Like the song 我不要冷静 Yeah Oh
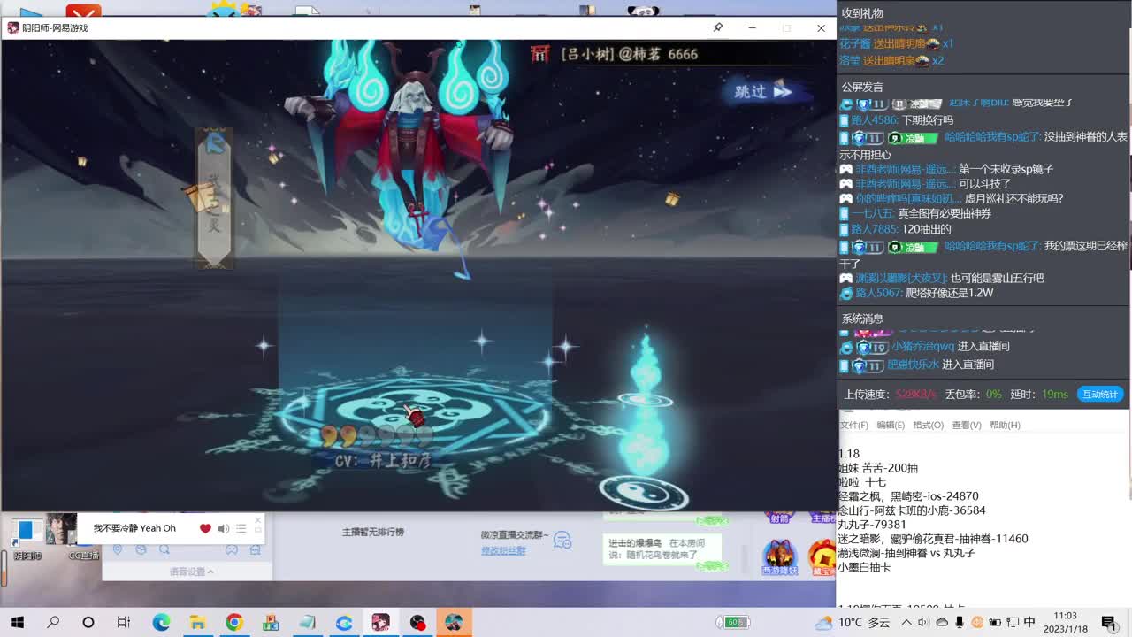 205,528
